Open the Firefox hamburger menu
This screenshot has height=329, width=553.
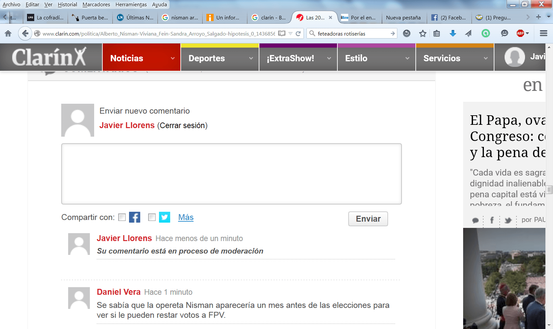coord(543,34)
